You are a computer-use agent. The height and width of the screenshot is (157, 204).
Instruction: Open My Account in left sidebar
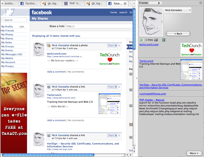coord(8,62)
